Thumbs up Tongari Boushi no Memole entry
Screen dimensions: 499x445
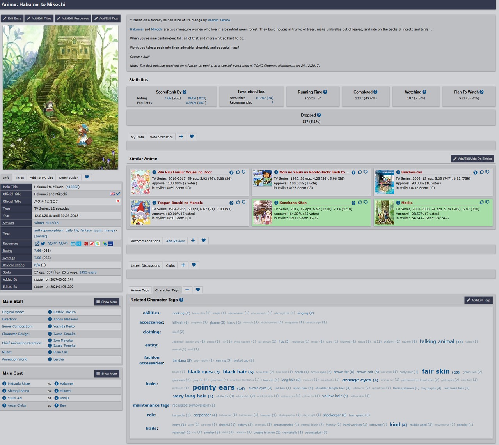(x=238, y=202)
